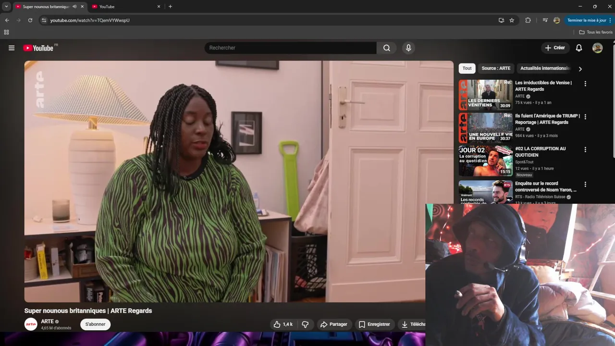The width and height of the screenshot is (615, 346).
Task: Subscribe with the S'abonner button
Action: click(x=95, y=324)
